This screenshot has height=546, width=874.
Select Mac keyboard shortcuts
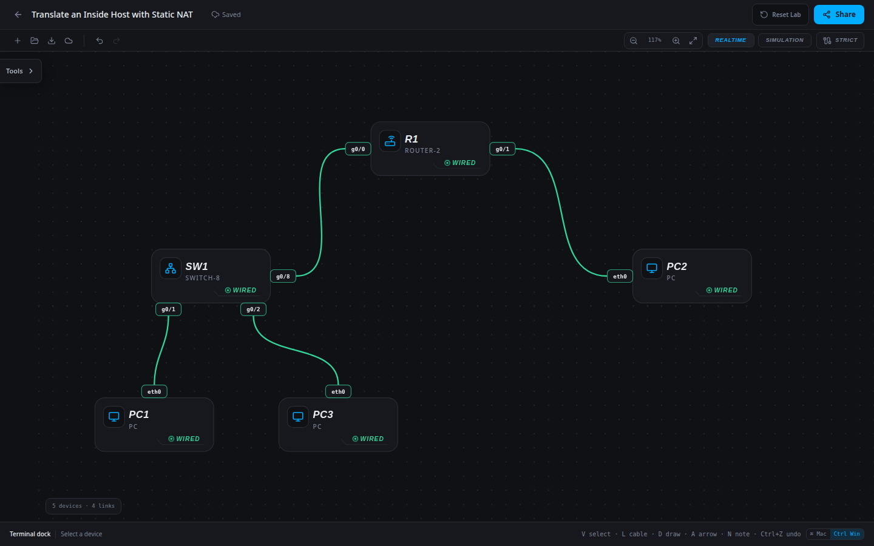tap(818, 534)
